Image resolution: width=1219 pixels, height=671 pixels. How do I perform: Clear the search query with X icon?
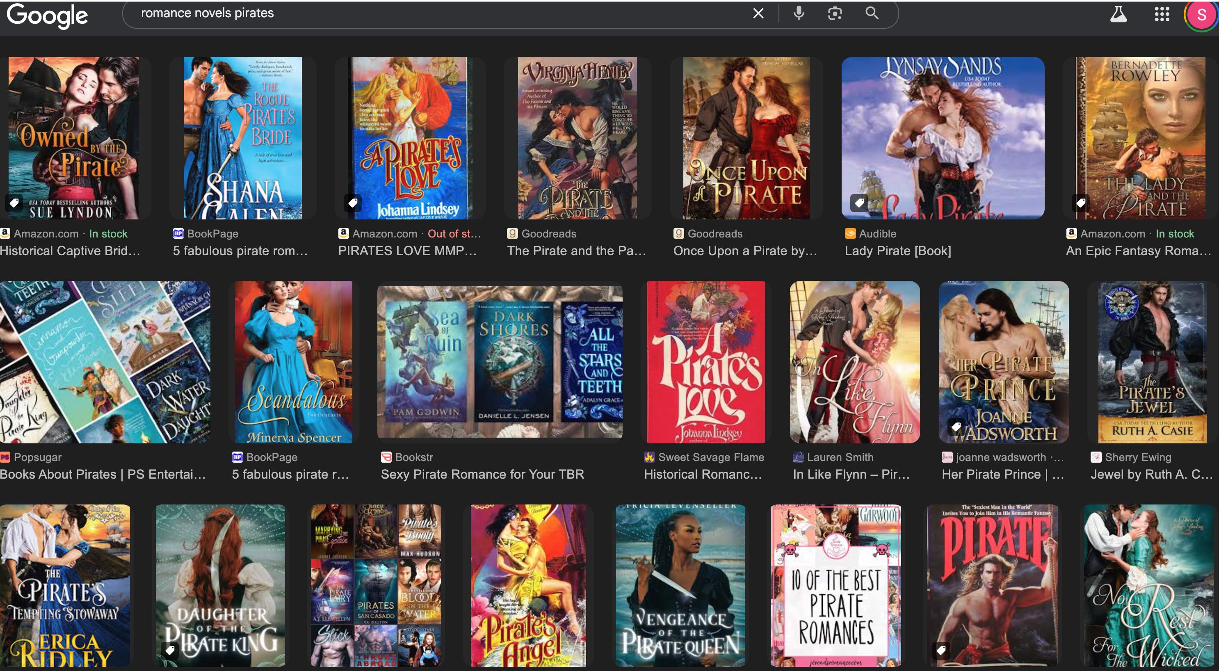pyautogui.click(x=758, y=13)
